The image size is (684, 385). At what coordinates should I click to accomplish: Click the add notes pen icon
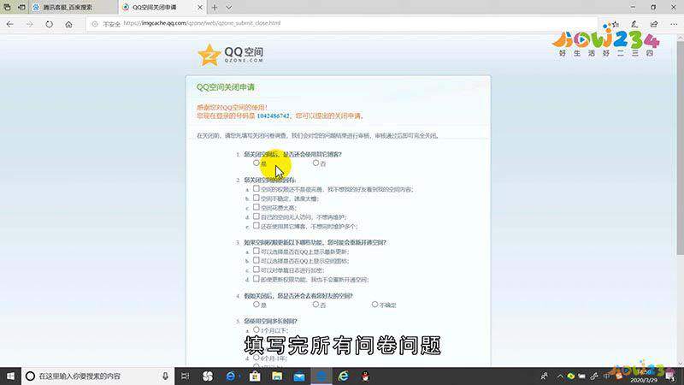pos(634,25)
